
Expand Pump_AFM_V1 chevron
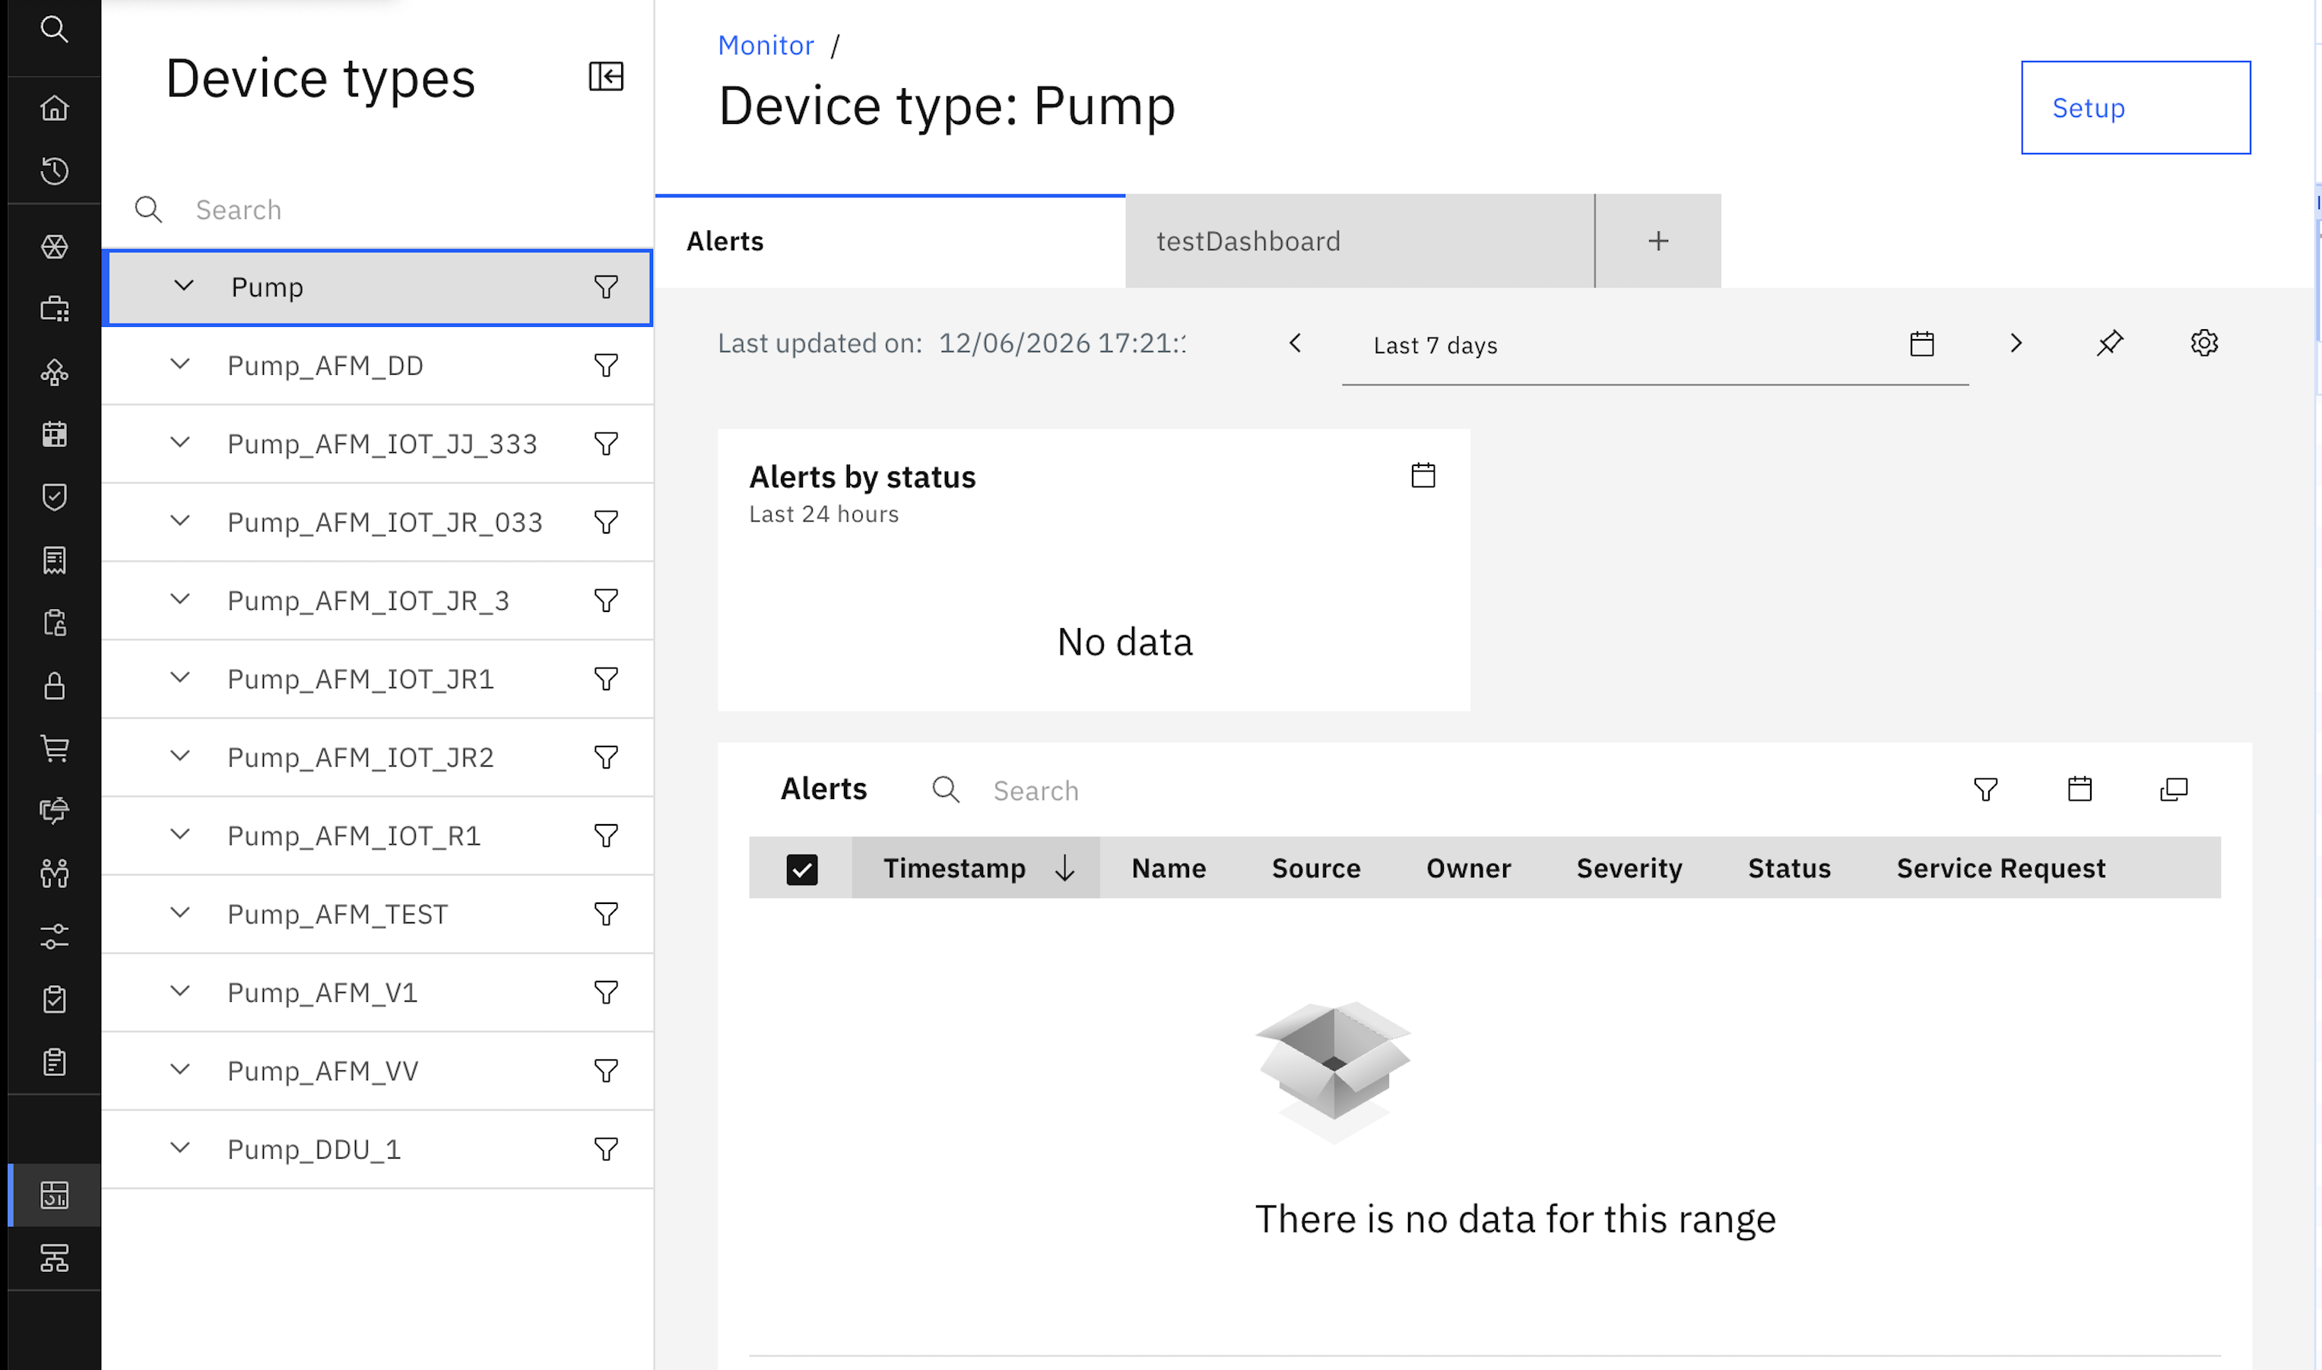pyautogui.click(x=180, y=992)
